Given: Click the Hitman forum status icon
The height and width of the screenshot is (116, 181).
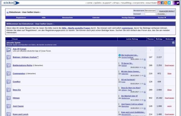Looking at the screenshot, I should (x=9, y=98).
